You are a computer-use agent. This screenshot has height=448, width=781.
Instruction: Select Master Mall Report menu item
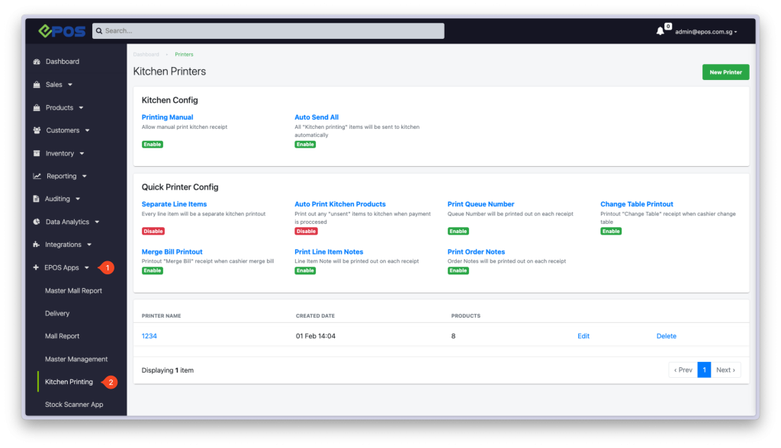point(73,290)
